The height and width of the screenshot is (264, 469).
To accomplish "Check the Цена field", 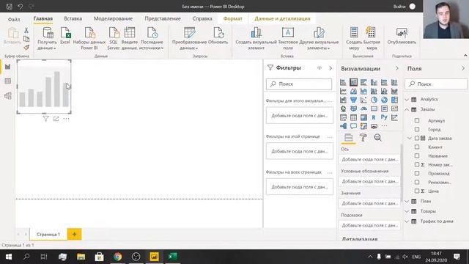I will click(417, 191).
